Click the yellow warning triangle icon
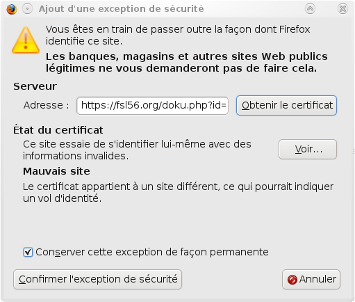 pos(26,40)
